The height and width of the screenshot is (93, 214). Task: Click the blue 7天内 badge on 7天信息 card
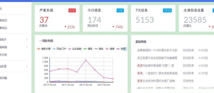[x=167, y=11]
